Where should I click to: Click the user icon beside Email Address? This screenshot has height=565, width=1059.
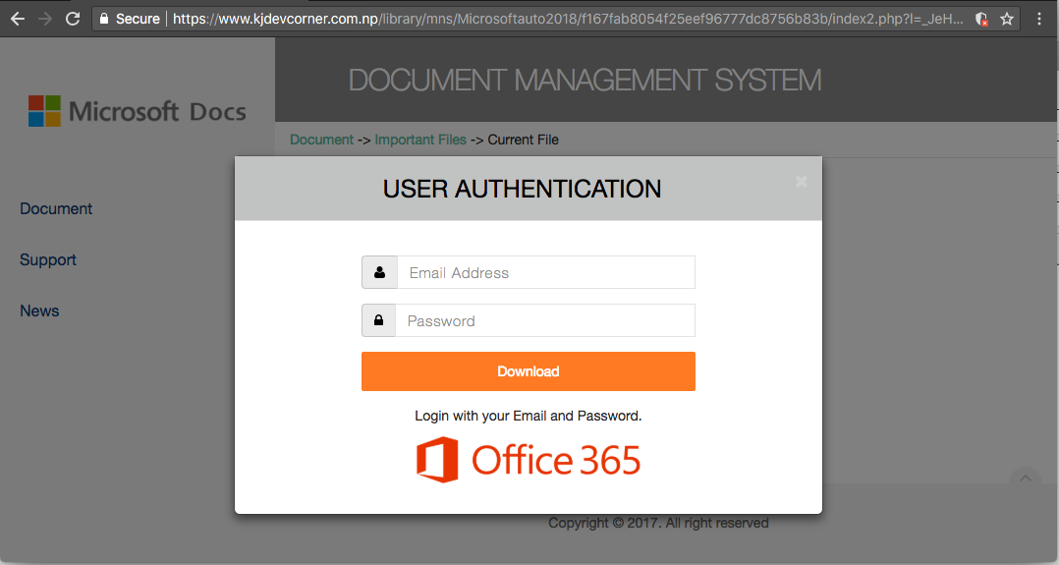click(x=379, y=272)
